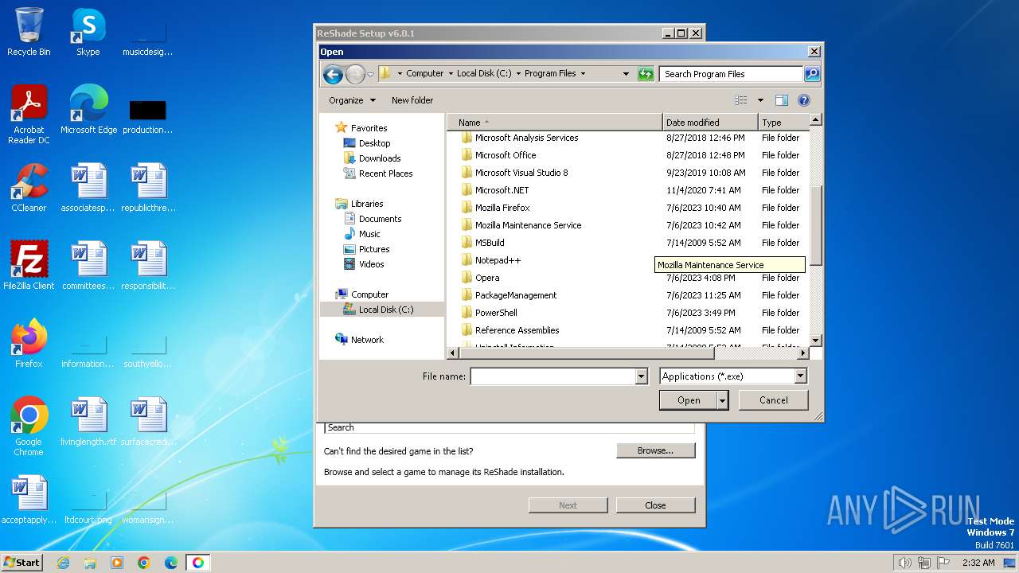Click the Windows Media Player taskbar icon
Screen dimensions: 1019x573
pyautogui.click(x=117, y=563)
